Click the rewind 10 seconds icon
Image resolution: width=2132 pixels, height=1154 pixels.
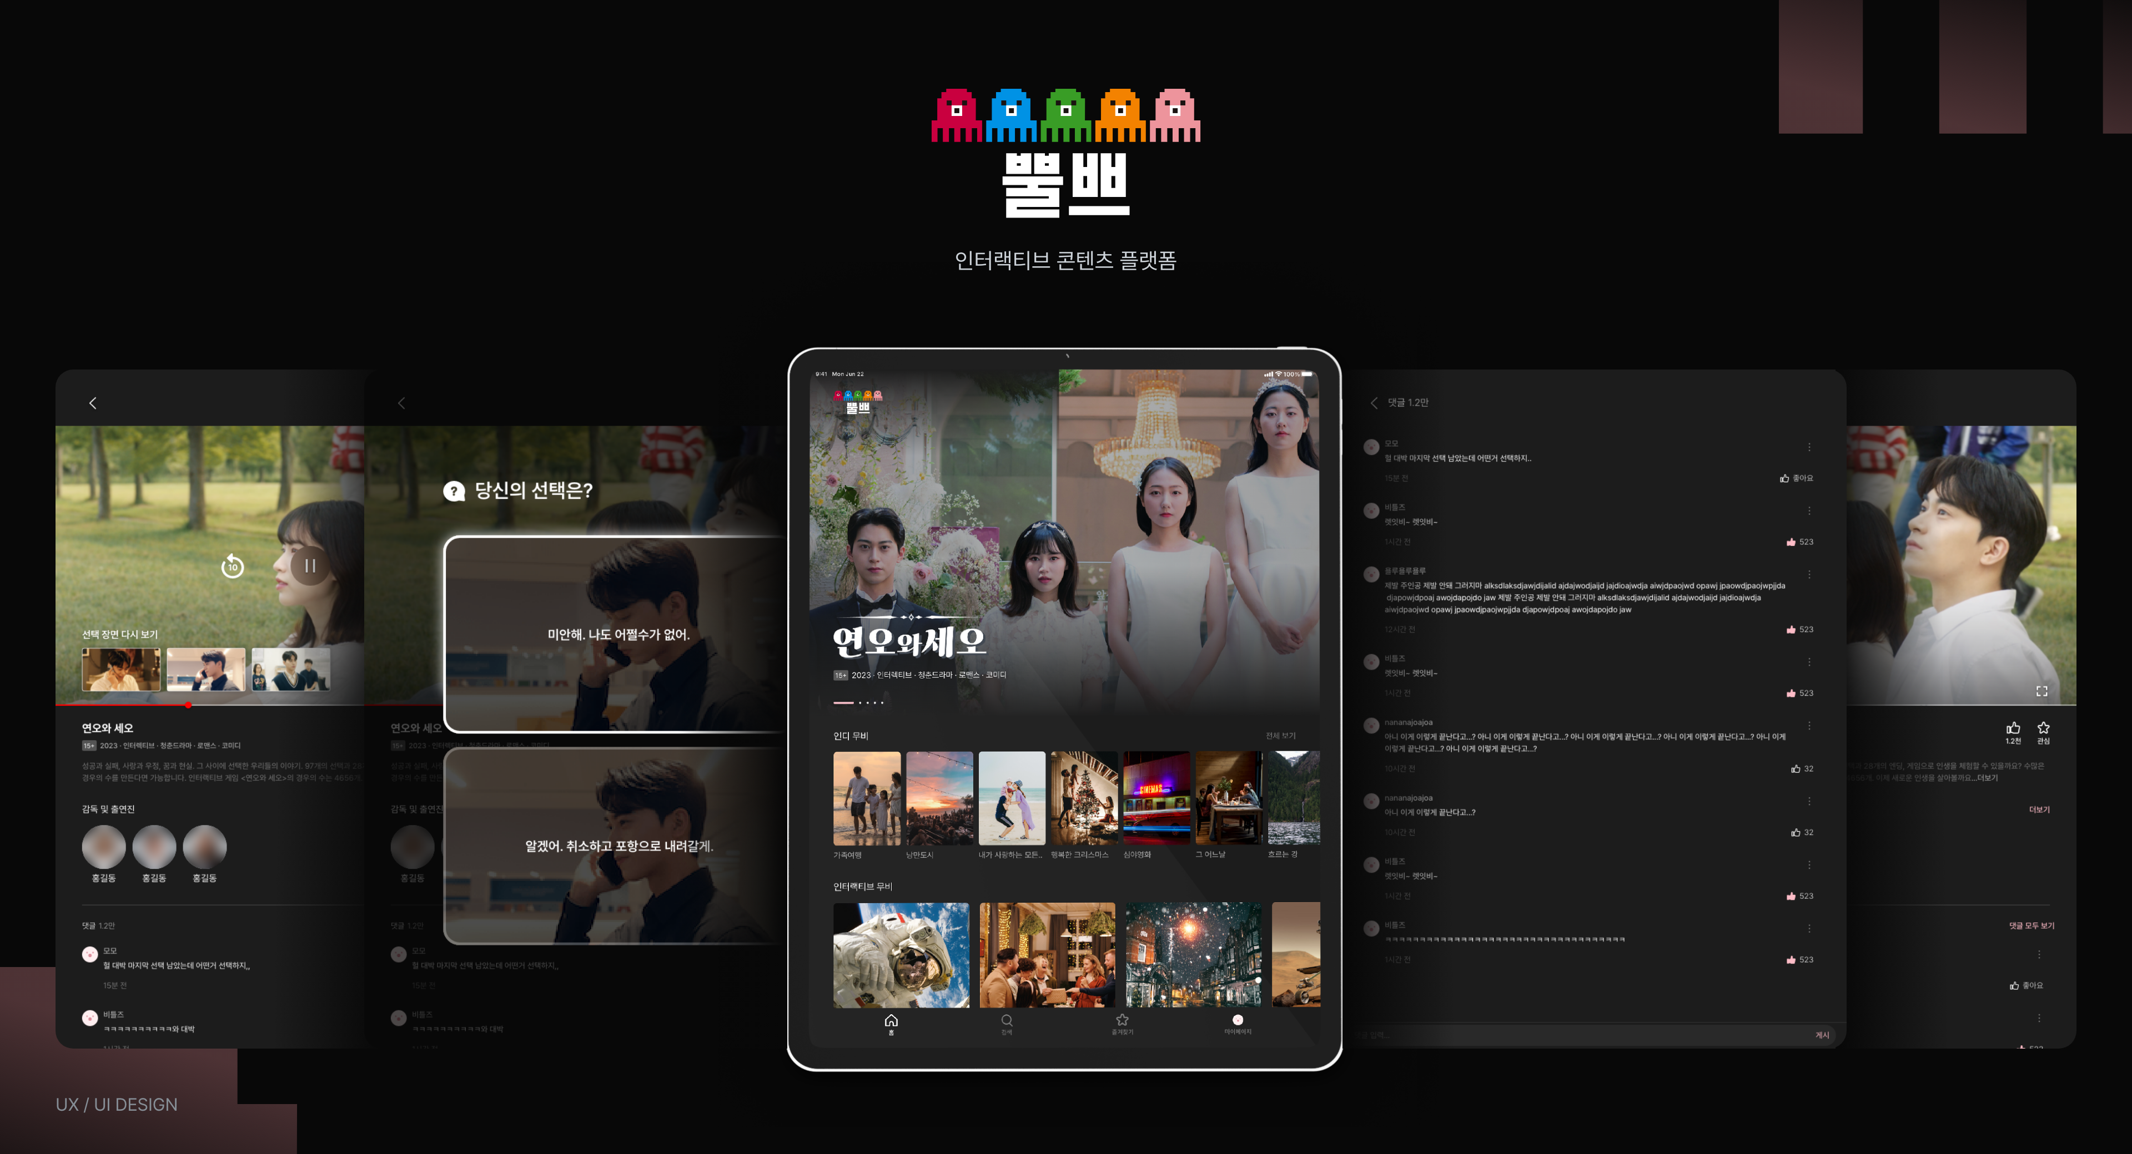tap(233, 566)
